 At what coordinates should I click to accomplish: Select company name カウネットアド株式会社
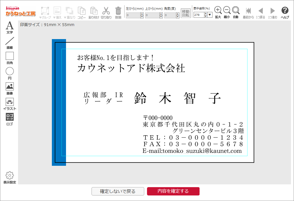point(131,68)
